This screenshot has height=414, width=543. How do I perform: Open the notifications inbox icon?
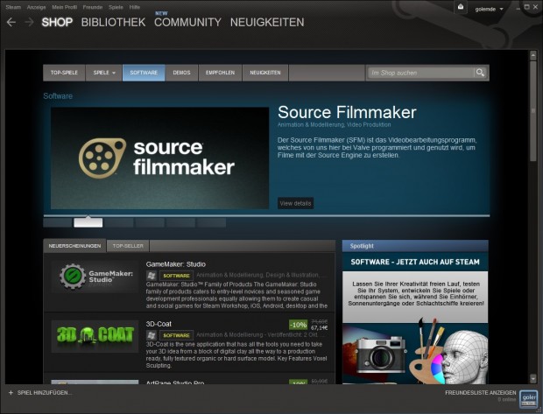point(461,8)
